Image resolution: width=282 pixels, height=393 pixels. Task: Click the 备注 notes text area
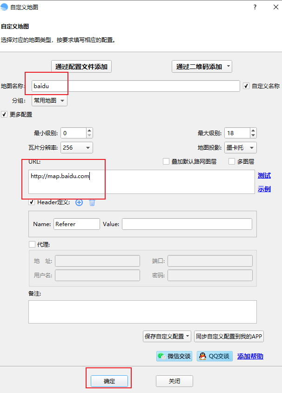[142, 312]
